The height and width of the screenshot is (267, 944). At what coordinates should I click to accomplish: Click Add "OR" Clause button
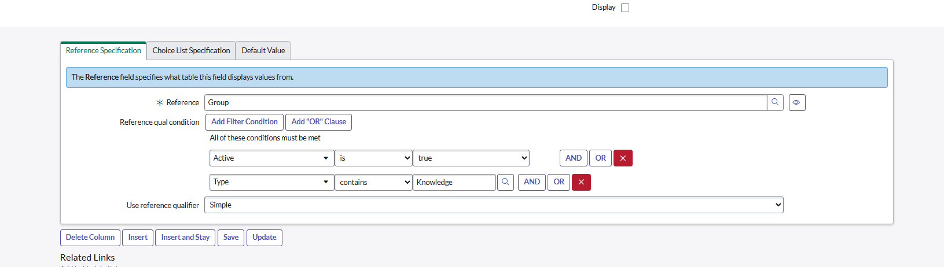(319, 122)
